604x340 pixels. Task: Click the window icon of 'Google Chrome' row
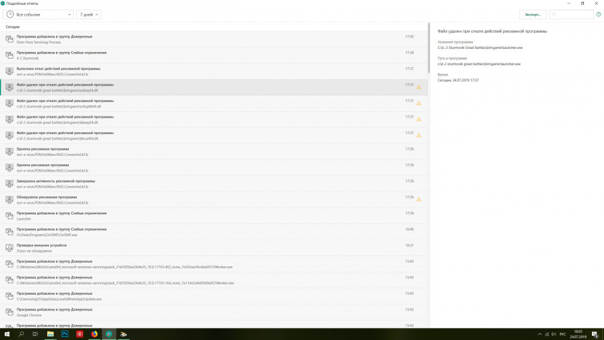(9, 312)
